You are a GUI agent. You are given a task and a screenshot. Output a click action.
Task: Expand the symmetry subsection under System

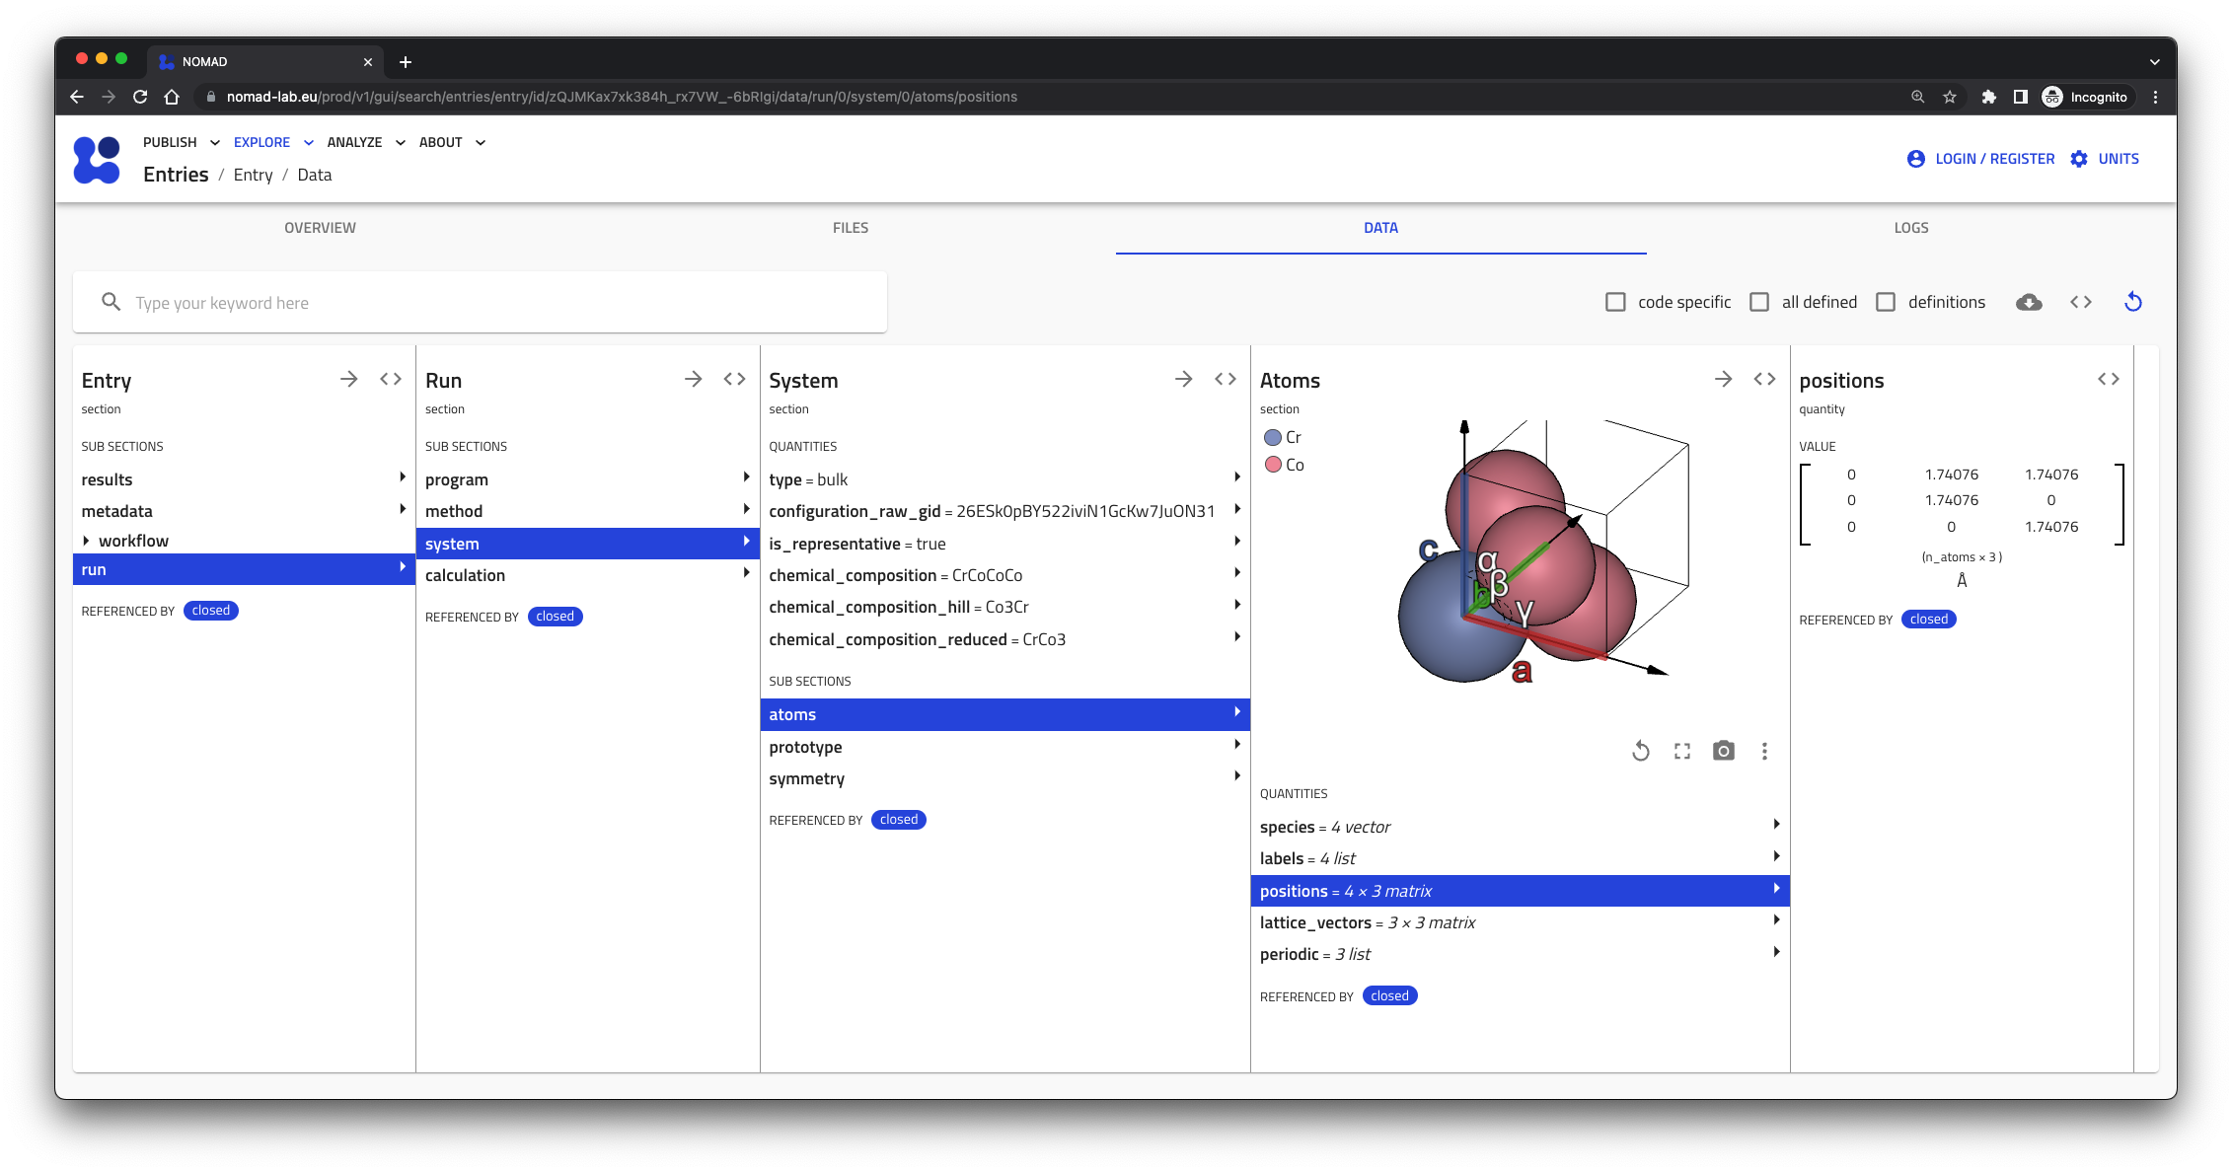(x=806, y=778)
